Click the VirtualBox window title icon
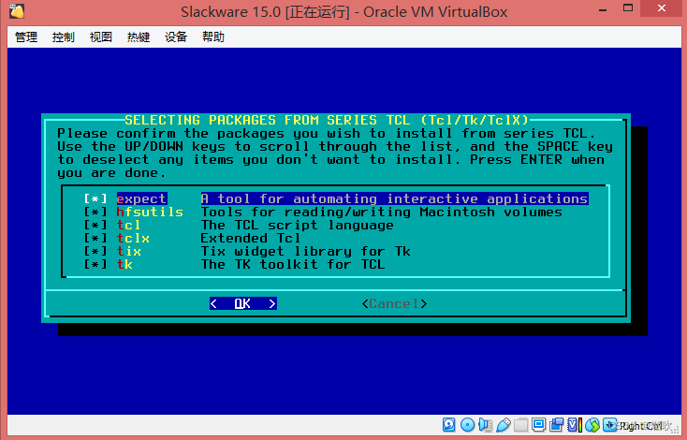 pos(17,11)
